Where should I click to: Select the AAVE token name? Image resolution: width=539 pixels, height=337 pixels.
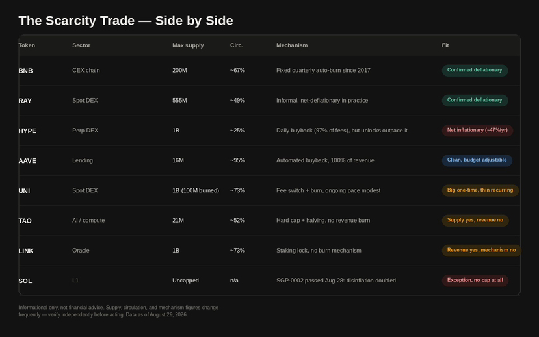27,161
